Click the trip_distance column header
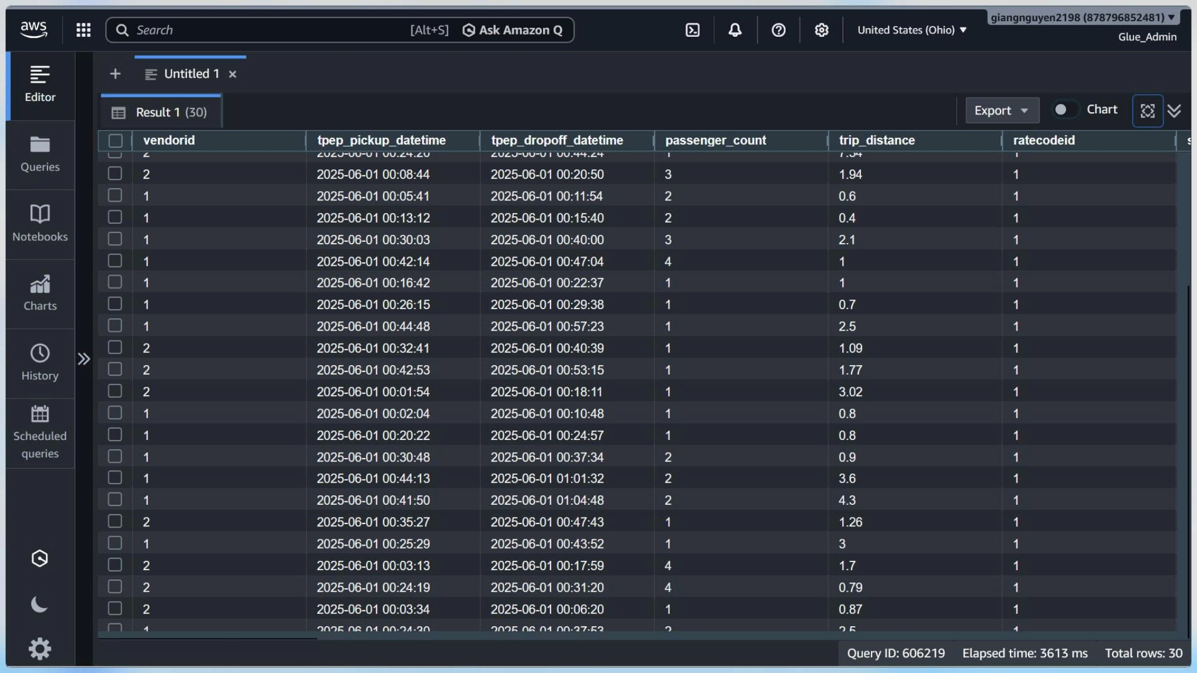 [915, 140]
